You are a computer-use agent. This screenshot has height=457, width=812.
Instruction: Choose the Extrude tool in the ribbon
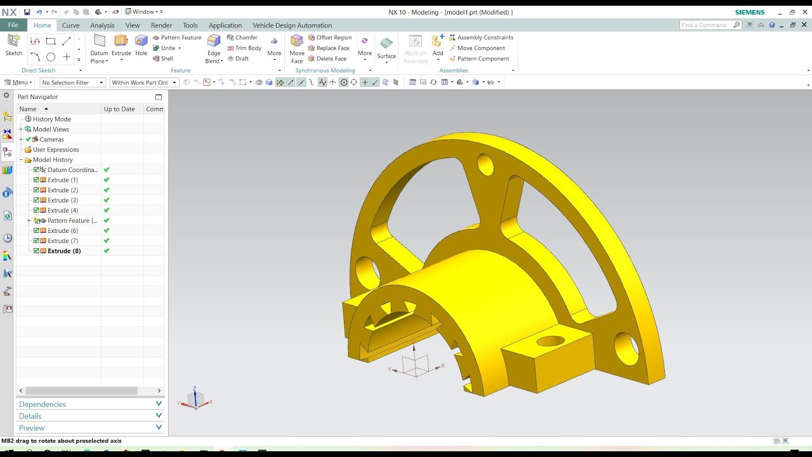click(121, 45)
